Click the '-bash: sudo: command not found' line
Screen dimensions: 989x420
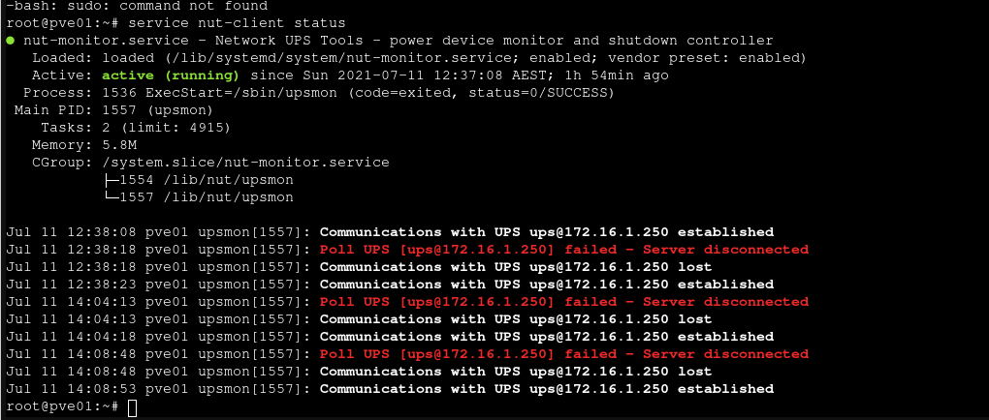(137, 7)
